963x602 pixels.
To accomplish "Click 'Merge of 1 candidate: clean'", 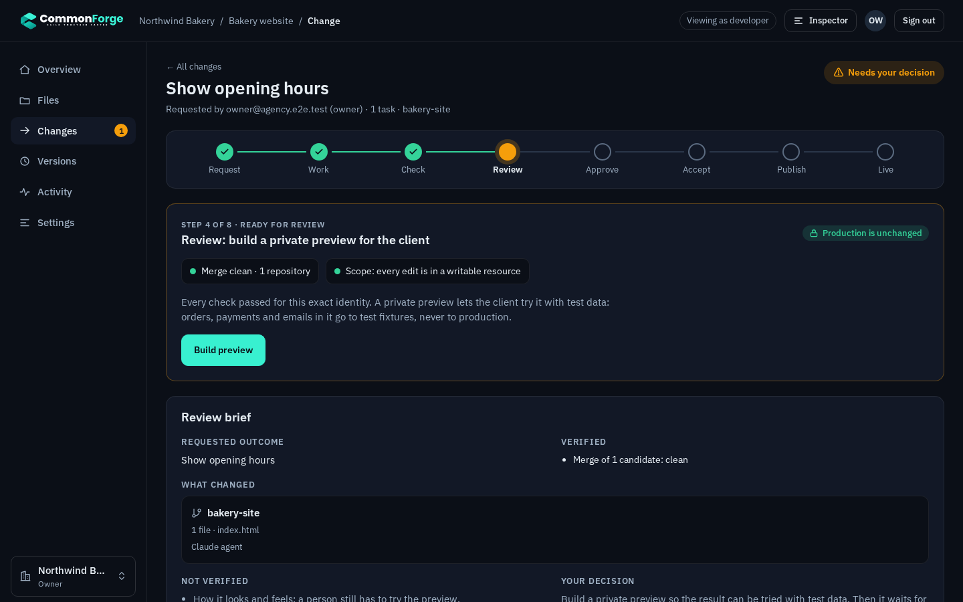I will [x=631, y=460].
